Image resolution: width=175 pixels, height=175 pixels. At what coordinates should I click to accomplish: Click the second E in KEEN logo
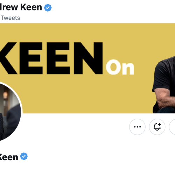point(58,58)
